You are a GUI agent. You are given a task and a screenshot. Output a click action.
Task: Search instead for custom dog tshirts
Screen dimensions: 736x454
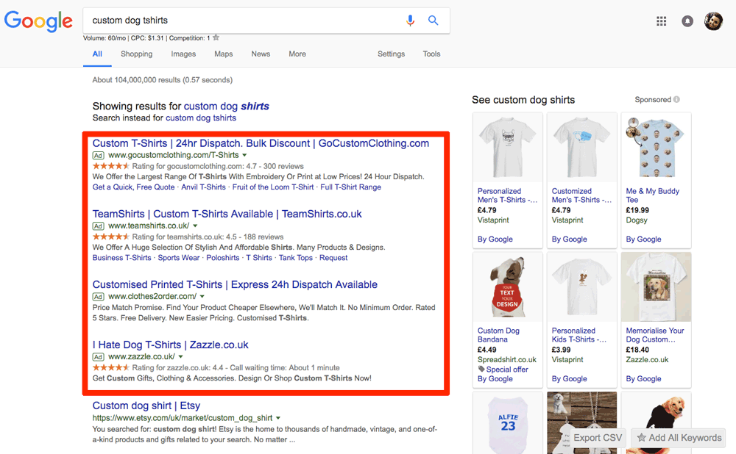201,117
